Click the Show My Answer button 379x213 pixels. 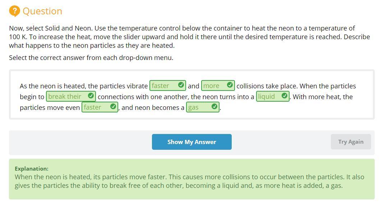coord(192,142)
